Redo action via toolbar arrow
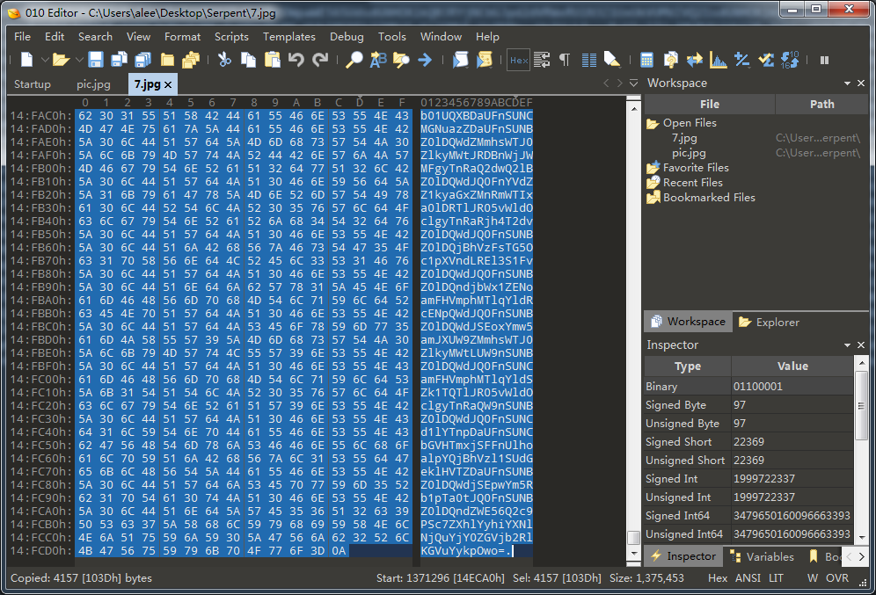The image size is (876, 595). click(319, 60)
